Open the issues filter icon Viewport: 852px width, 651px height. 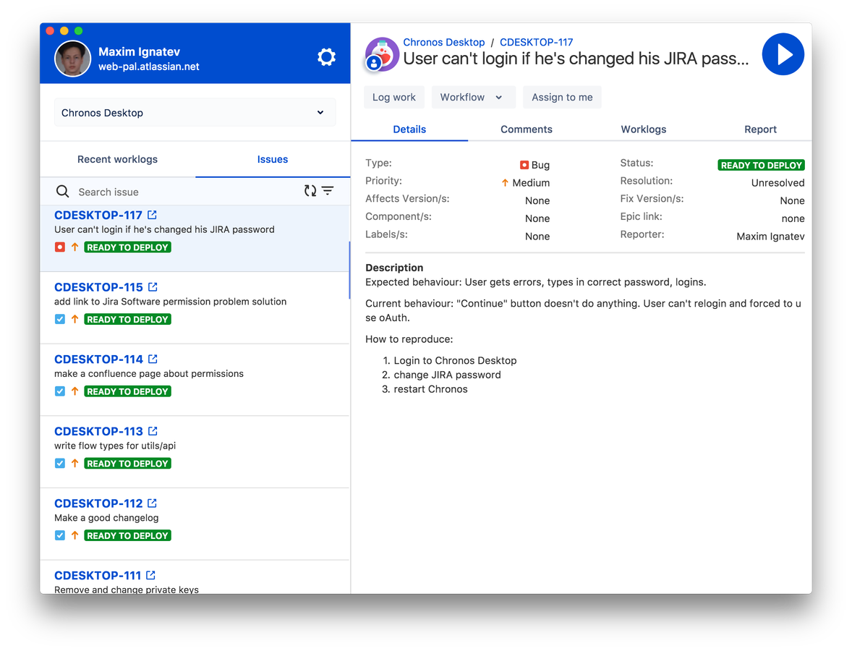point(328,191)
